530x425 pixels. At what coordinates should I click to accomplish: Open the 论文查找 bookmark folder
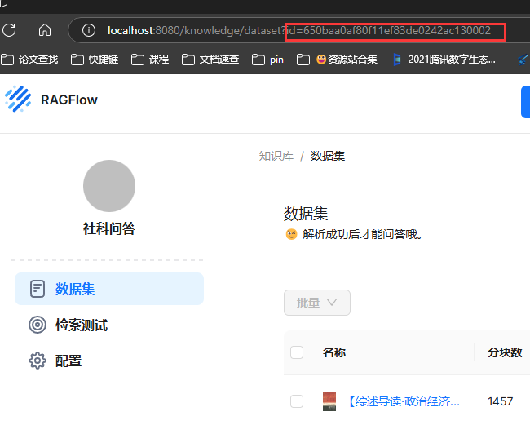pos(30,60)
